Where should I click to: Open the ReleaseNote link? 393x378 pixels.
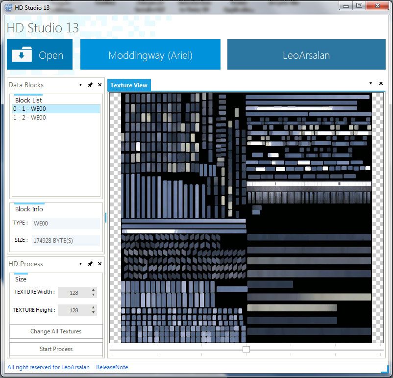click(x=112, y=367)
